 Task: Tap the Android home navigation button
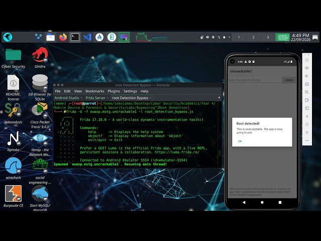tap(262, 202)
